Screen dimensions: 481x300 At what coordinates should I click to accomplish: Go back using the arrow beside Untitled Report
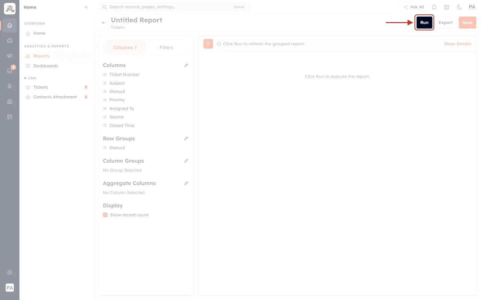tap(104, 23)
